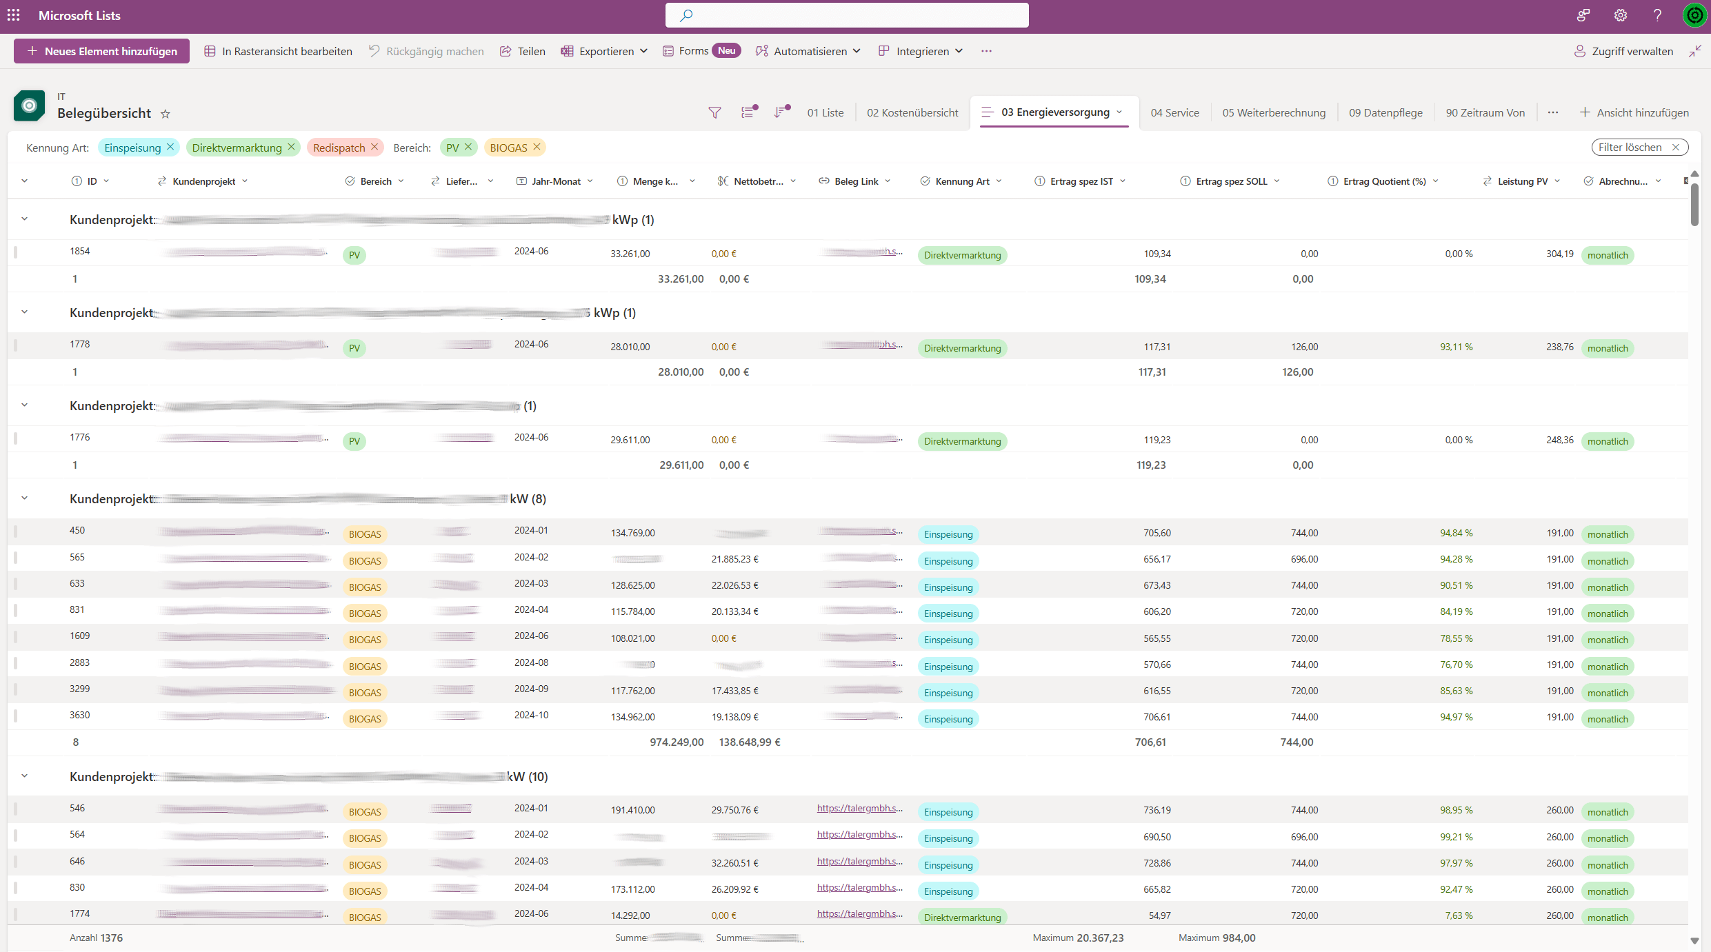Open the settings gear icon

(1621, 15)
